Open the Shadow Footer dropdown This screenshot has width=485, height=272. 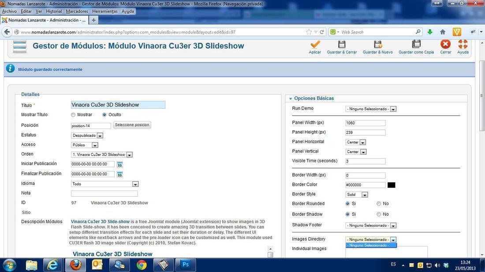[371, 226]
